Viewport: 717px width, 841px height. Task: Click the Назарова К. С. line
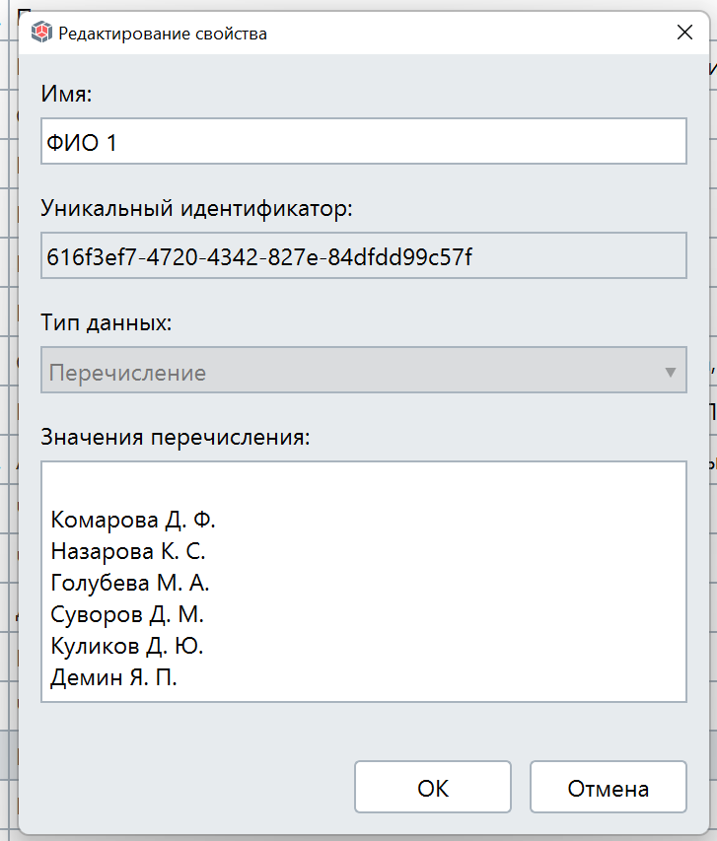click(x=128, y=551)
